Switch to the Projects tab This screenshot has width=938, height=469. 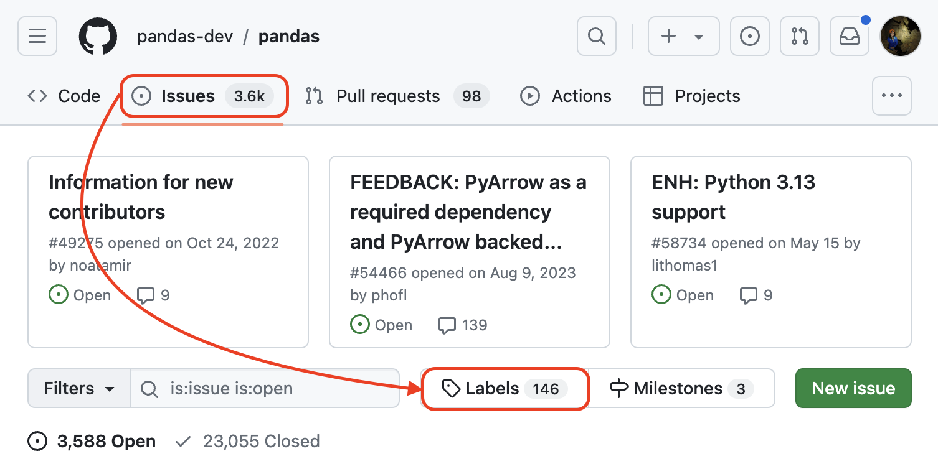[691, 96]
